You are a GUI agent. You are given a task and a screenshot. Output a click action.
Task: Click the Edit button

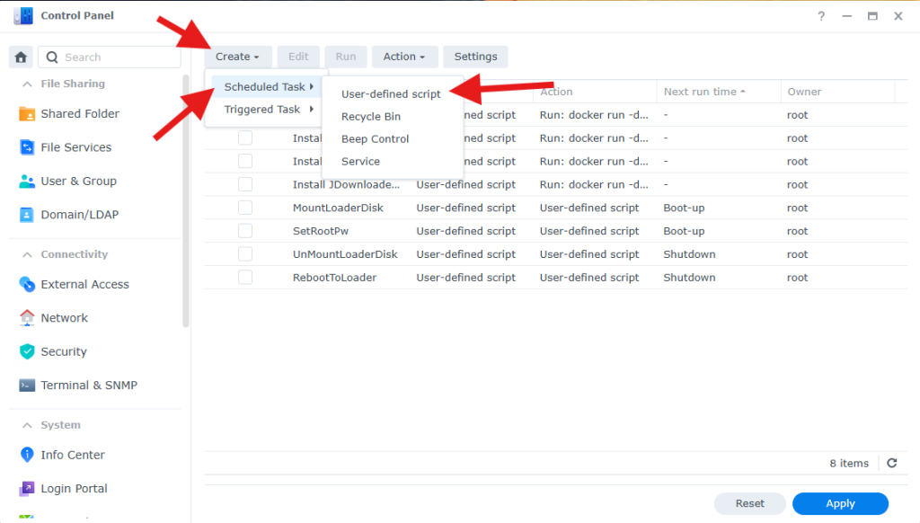[298, 57]
